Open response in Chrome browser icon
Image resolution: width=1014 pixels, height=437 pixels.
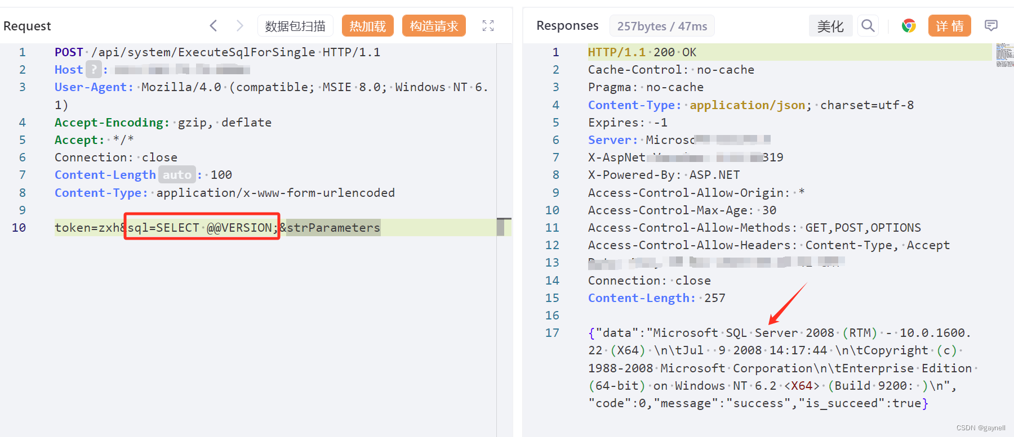click(909, 25)
